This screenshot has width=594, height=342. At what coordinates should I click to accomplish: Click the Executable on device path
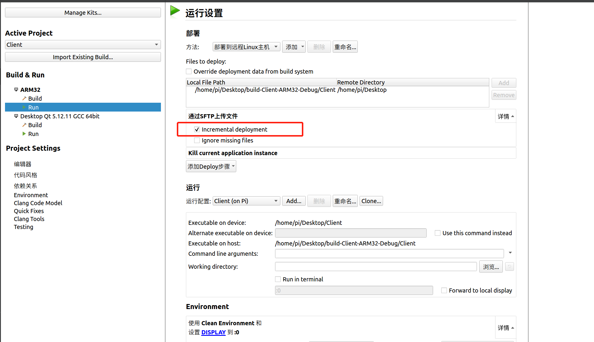308,223
